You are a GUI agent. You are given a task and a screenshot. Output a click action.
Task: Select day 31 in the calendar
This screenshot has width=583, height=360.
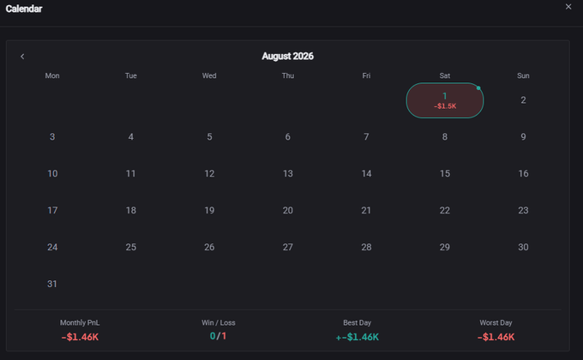[x=52, y=284]
